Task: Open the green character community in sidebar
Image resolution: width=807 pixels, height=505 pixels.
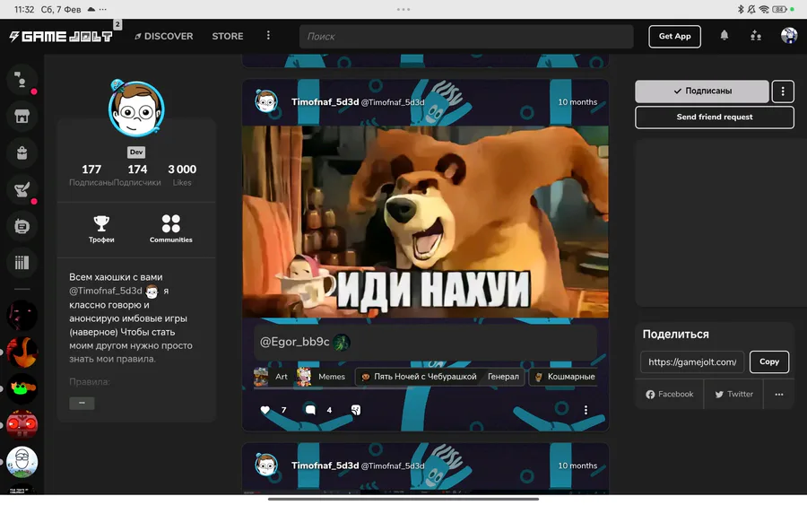Action: 22,388
